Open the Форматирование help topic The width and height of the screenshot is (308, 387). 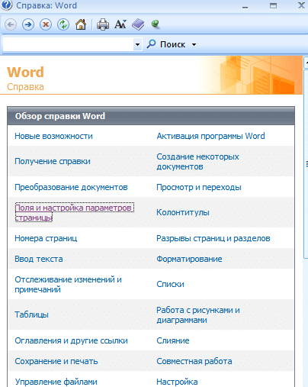point(189,259)
